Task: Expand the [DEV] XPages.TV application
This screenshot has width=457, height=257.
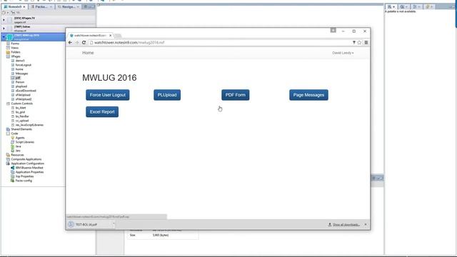Action: [x=4, y=20]
